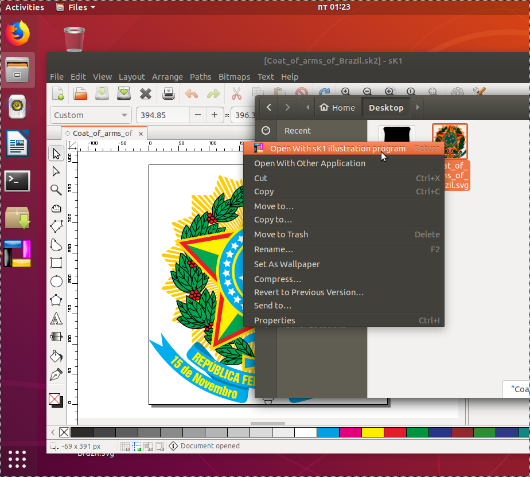Toggle snap to objects in status bar
Screen dimensions: 530x477
148,447
